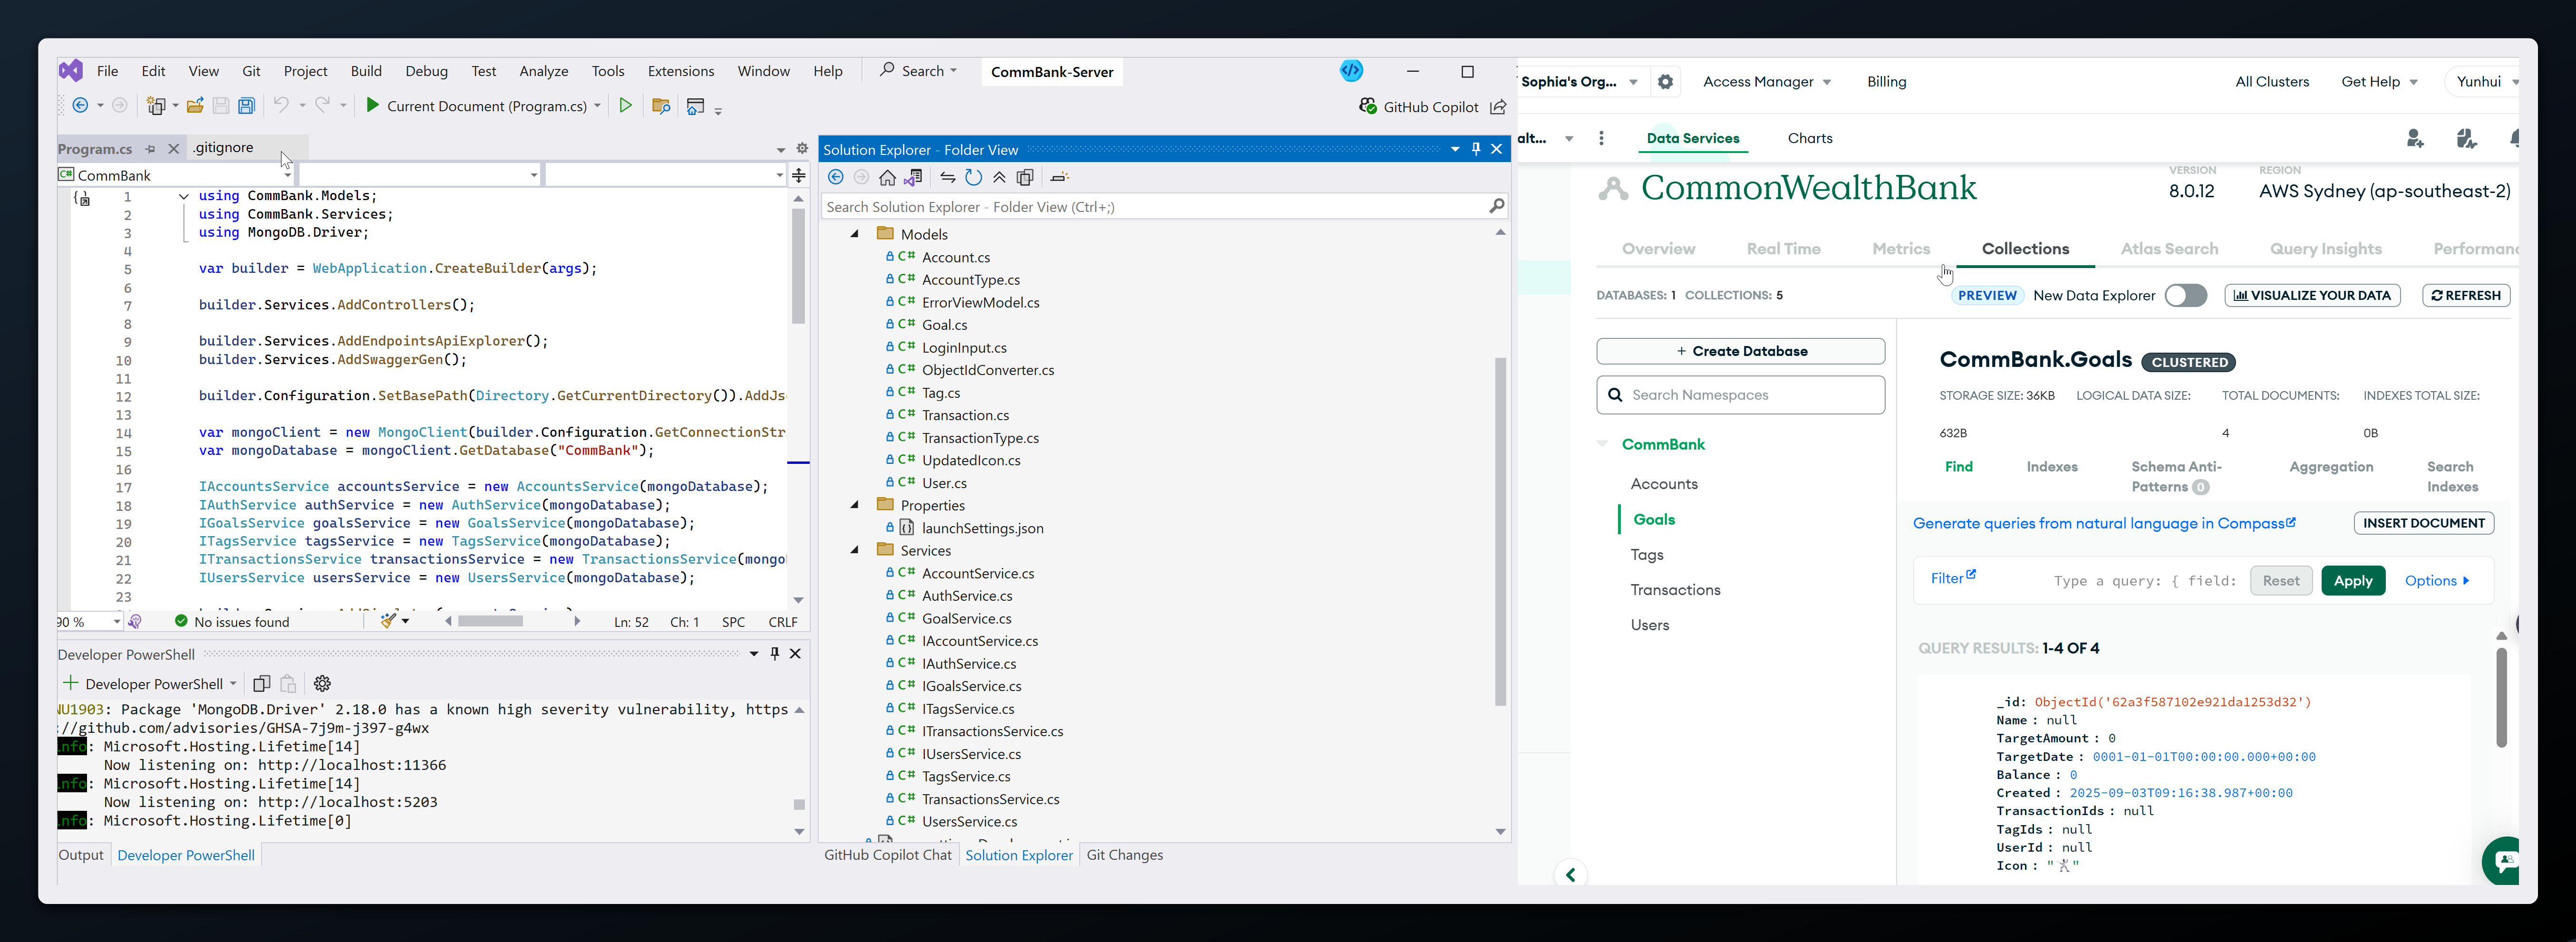Click the green Apply filter button

pos(2352,581)
